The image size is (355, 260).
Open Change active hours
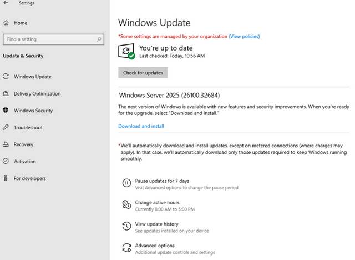(157, 202)
